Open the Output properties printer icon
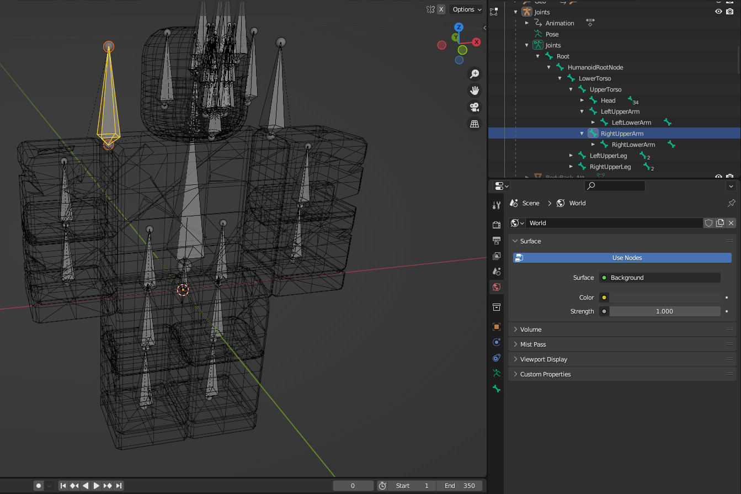Viewport: 741px width, 494px height. click(x=496, y=240)
